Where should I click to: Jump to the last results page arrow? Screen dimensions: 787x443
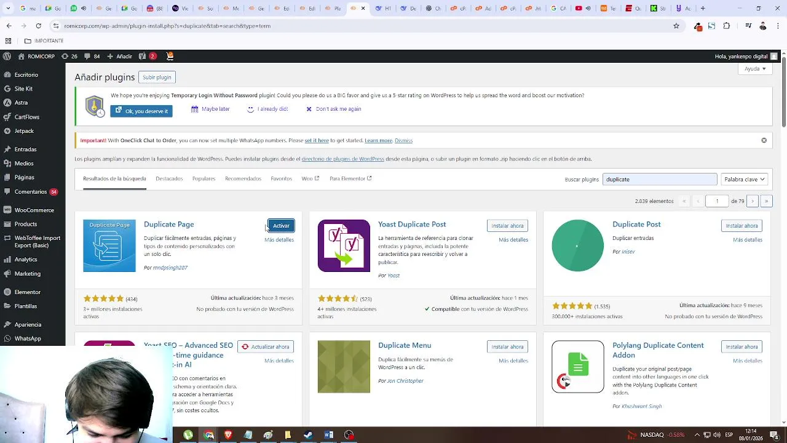click(766, 201)
